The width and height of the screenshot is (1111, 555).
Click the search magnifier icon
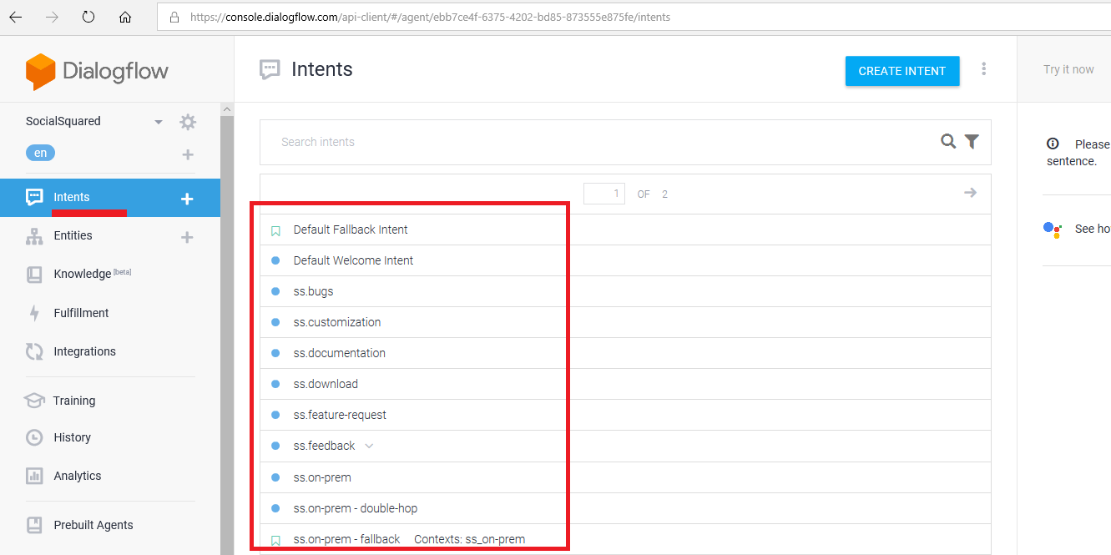click(x=948, y=142)
